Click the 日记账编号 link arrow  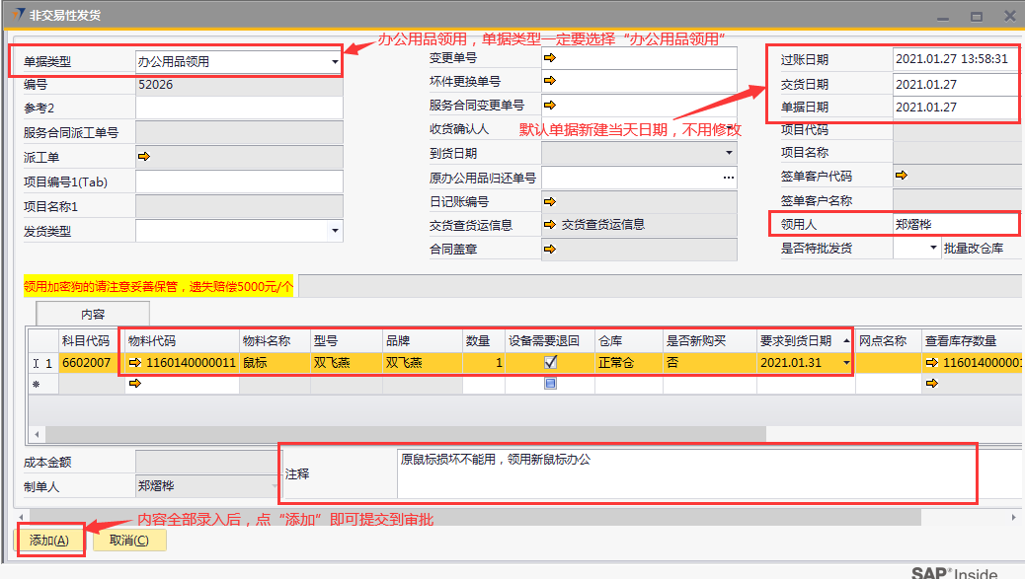[x=550, y=201]
